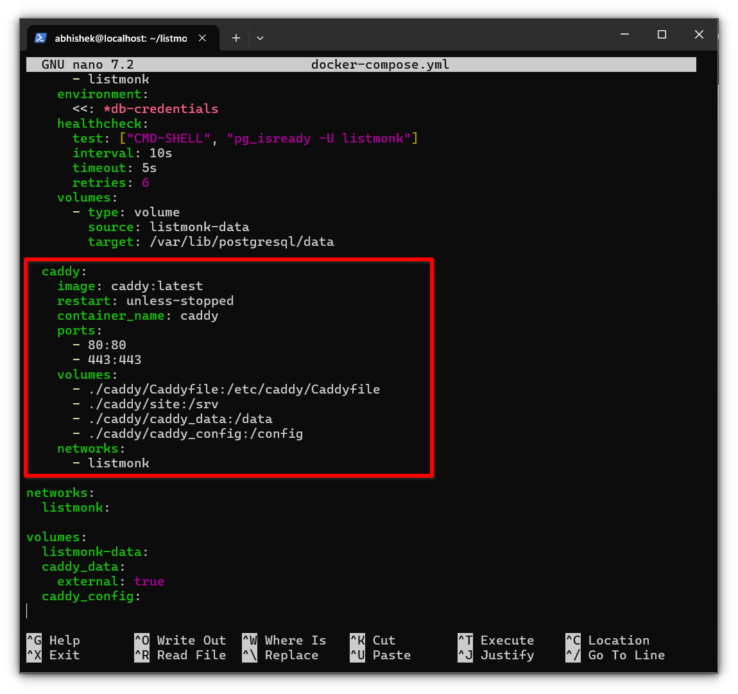The width and height of the screenshot is (738, 694).
Task: Maximize the terminal window
Action: (x=662, y=35)
